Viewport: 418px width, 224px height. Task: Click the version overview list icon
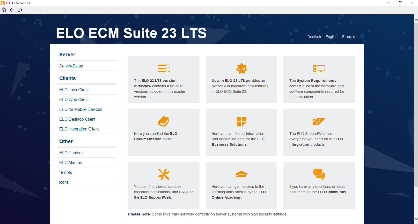[x=164, y=68]
